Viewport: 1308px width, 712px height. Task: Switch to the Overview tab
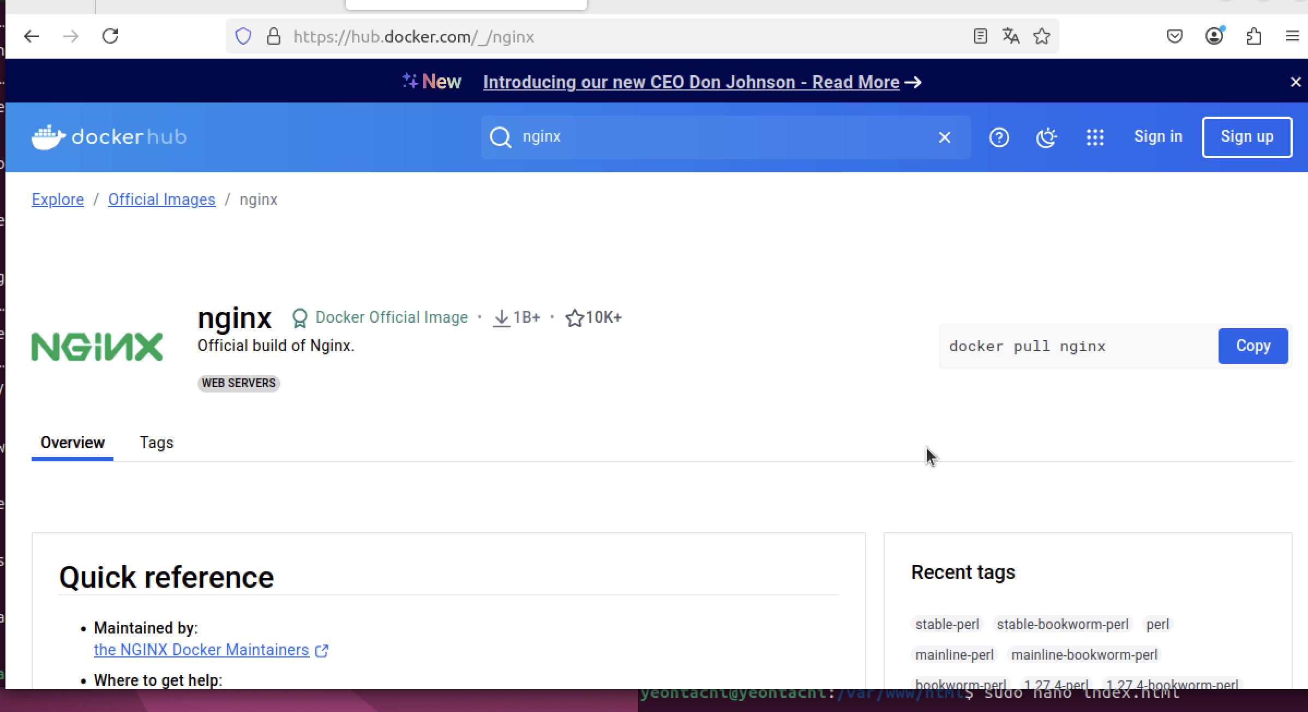pos(73,443)
